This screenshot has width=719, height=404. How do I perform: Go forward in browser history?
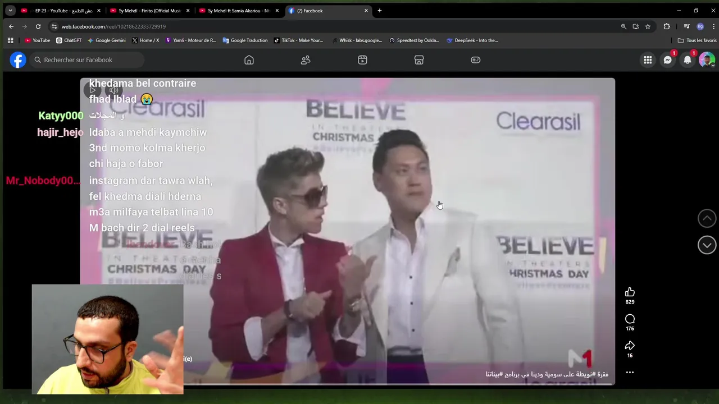[25, 26]
